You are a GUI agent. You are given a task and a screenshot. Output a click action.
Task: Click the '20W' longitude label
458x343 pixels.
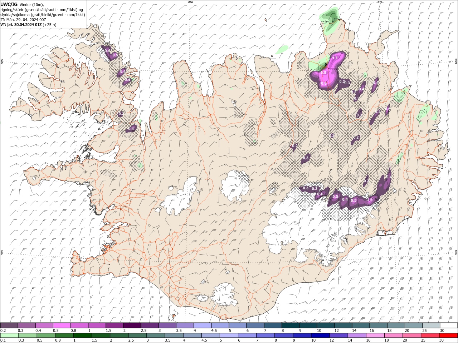coord(190,2)
